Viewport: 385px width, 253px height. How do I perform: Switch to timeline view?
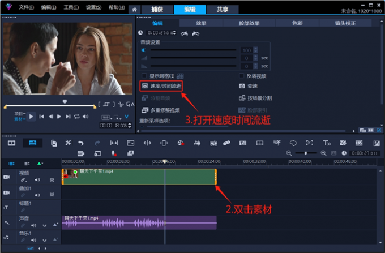32,143
